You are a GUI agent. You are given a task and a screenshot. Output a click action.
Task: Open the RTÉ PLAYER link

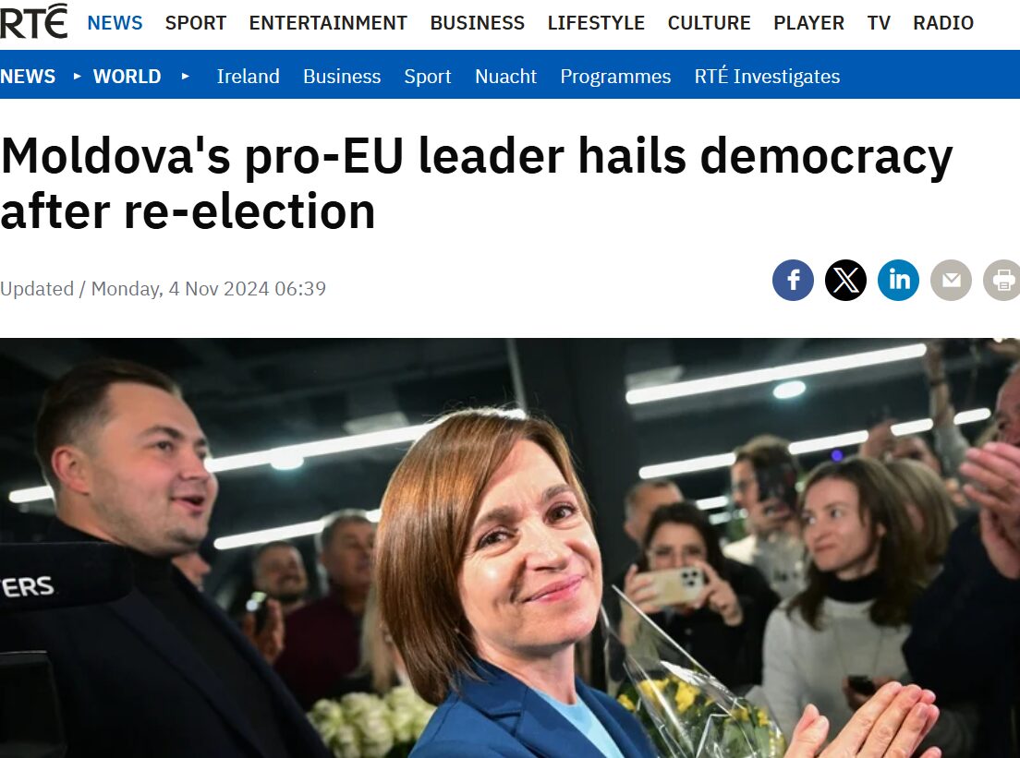tap(808, 23)
